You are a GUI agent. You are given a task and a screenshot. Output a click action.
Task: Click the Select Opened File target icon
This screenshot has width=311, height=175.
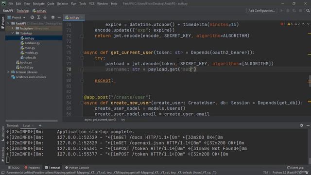click(32, 17)
